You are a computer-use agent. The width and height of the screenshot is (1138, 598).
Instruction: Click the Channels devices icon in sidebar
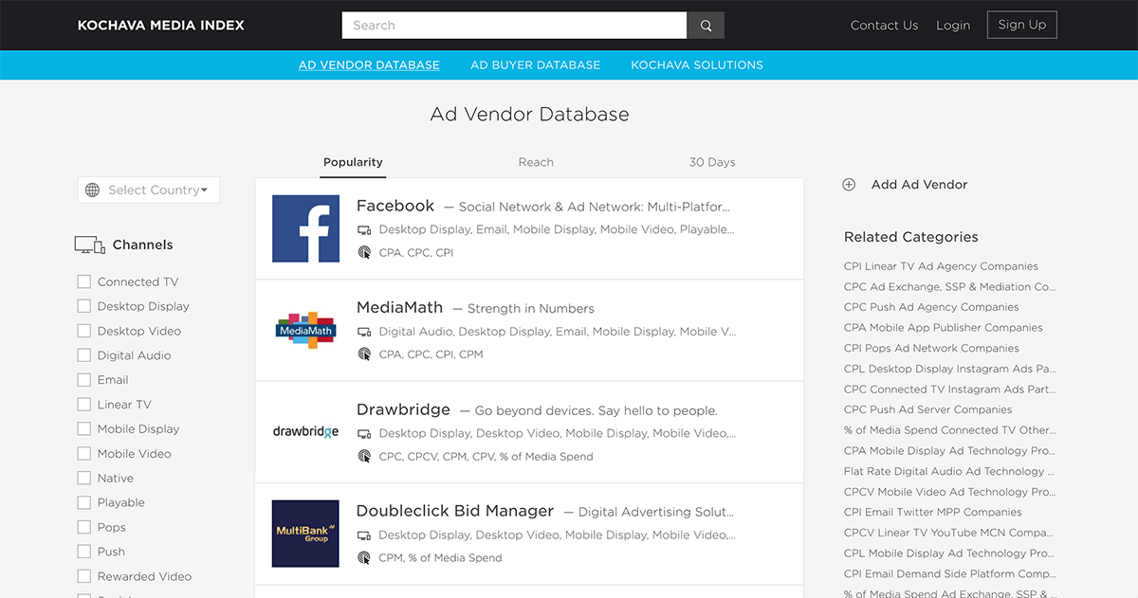[89, 245]
